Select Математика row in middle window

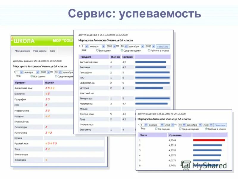(125, 104)
